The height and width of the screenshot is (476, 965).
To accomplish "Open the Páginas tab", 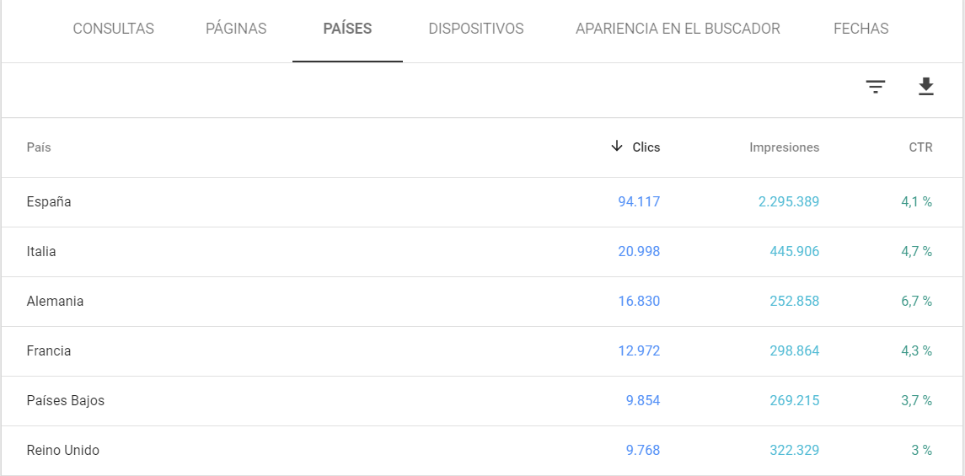I will [236, 29].
